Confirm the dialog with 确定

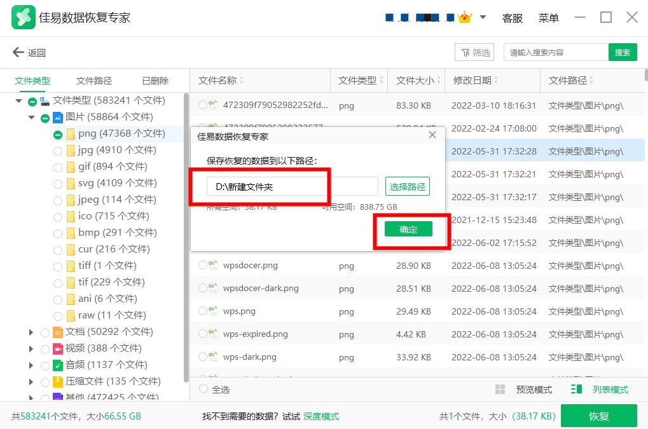pyautogui.click(x=408, y=229)
